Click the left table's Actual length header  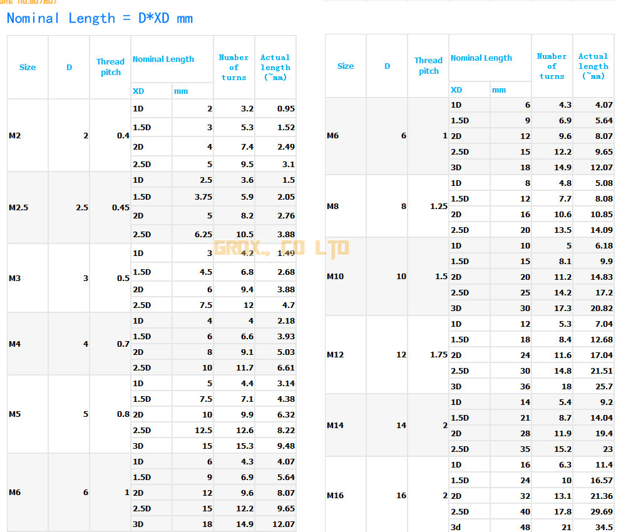[x=275, y=67]
